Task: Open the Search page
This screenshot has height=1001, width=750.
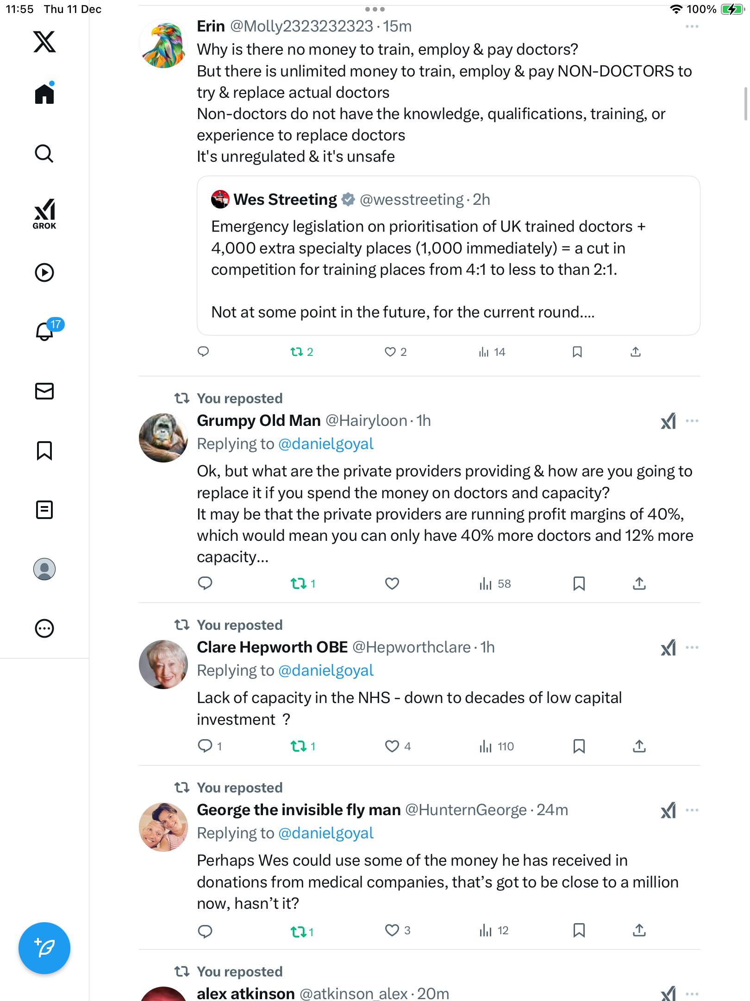Action: (44, 153)
